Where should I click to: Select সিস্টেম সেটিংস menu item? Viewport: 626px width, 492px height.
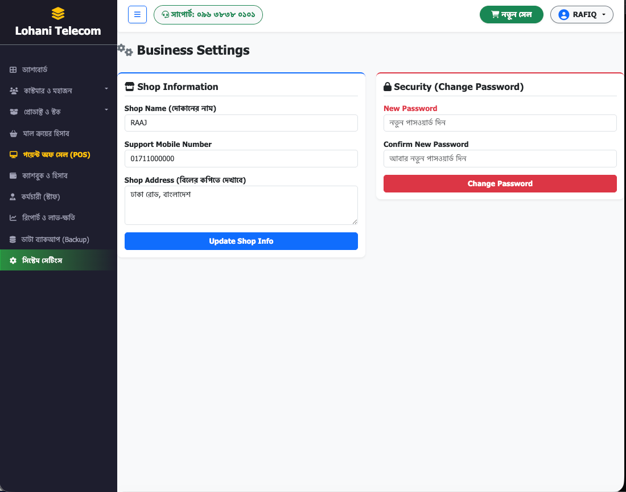tap(58, 260)
